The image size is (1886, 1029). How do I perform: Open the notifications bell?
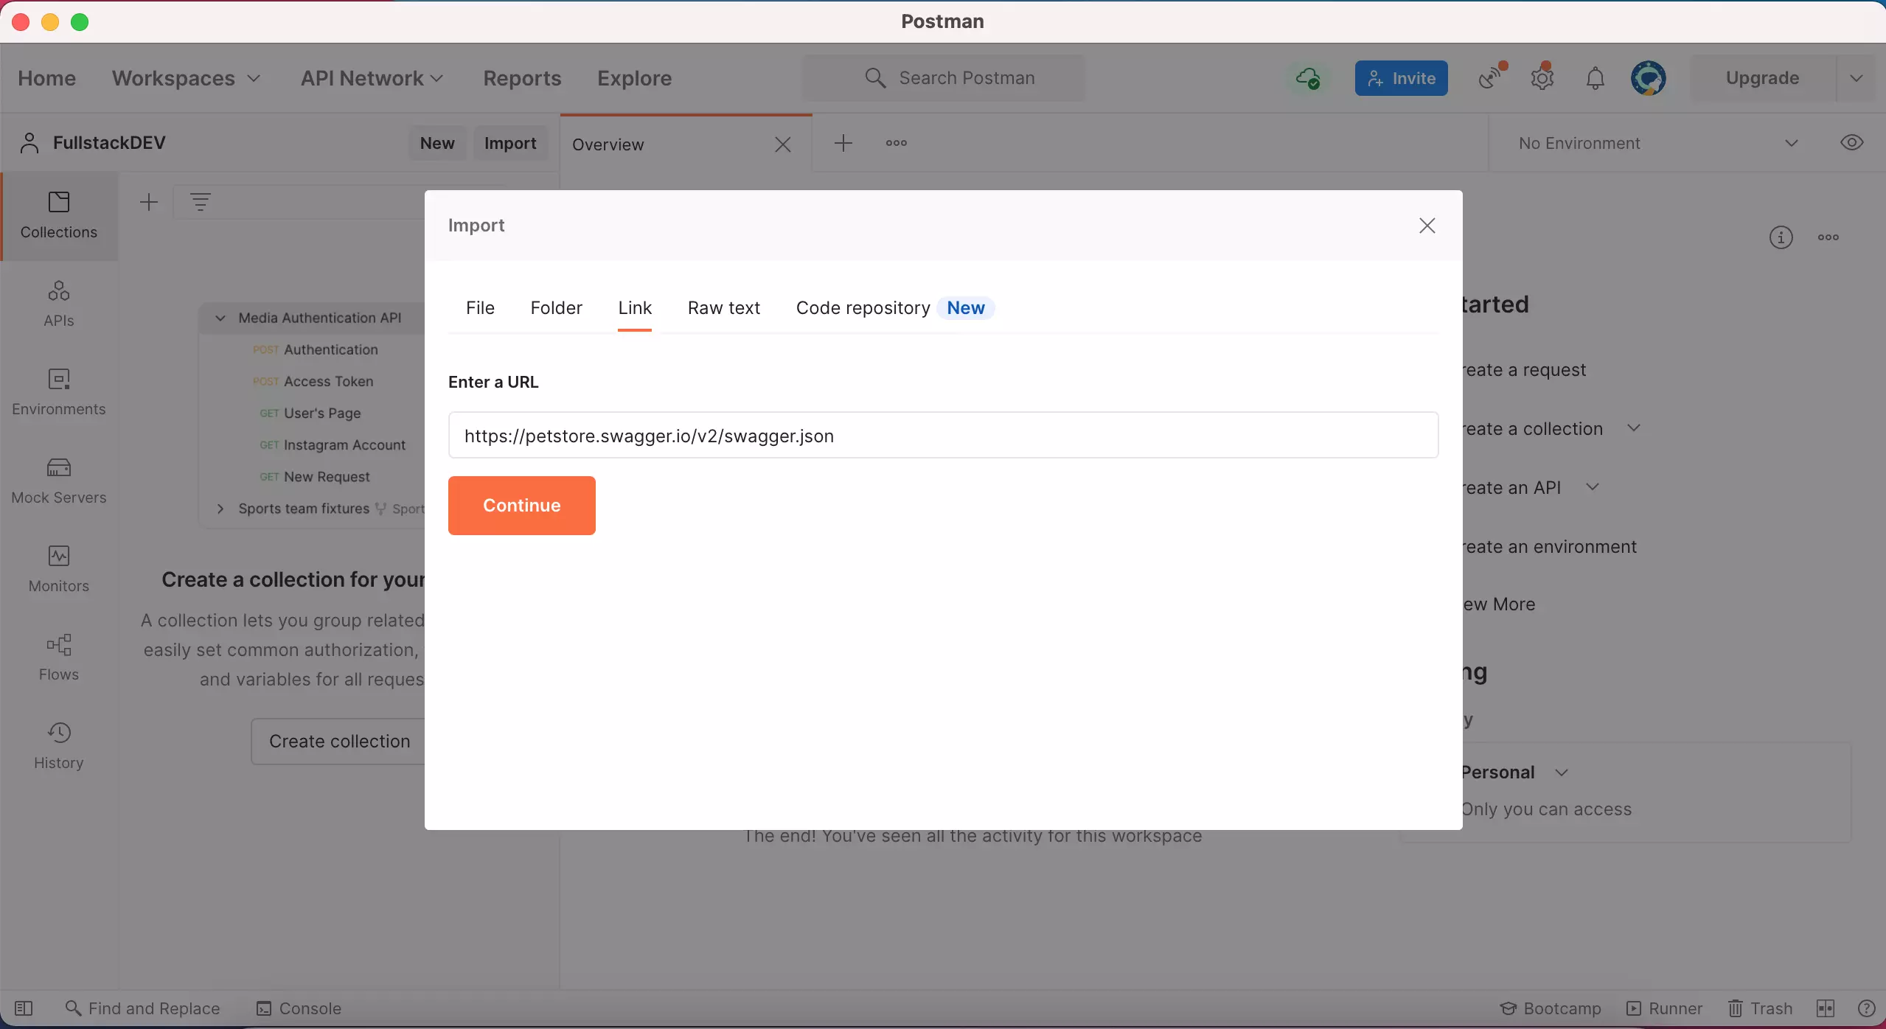click(x=1596, y=78)
